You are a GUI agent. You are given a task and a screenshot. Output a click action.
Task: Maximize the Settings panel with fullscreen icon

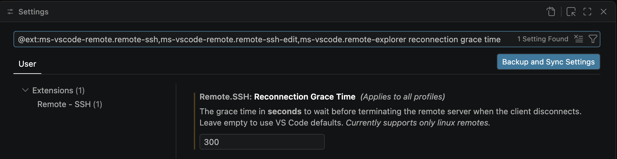point(587,12)
